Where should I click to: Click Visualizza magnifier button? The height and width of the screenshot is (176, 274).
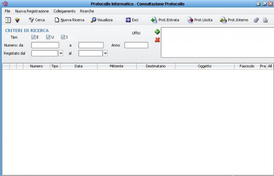point(101,20)
